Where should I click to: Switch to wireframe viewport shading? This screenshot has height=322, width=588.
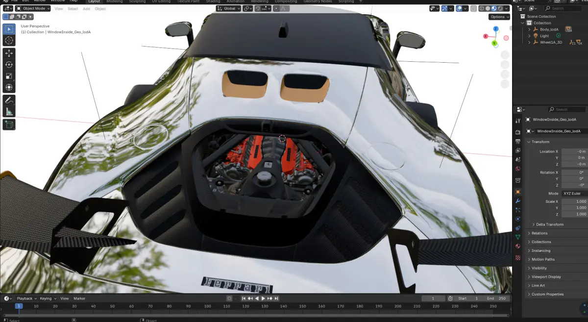482,8
